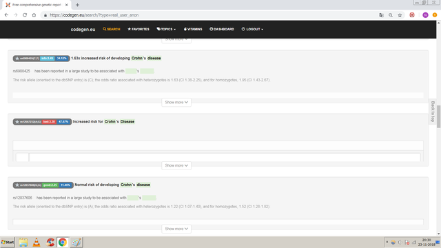
Task: Click the rs12037606 SNP identifier text
Action: [x=23, y=198]
